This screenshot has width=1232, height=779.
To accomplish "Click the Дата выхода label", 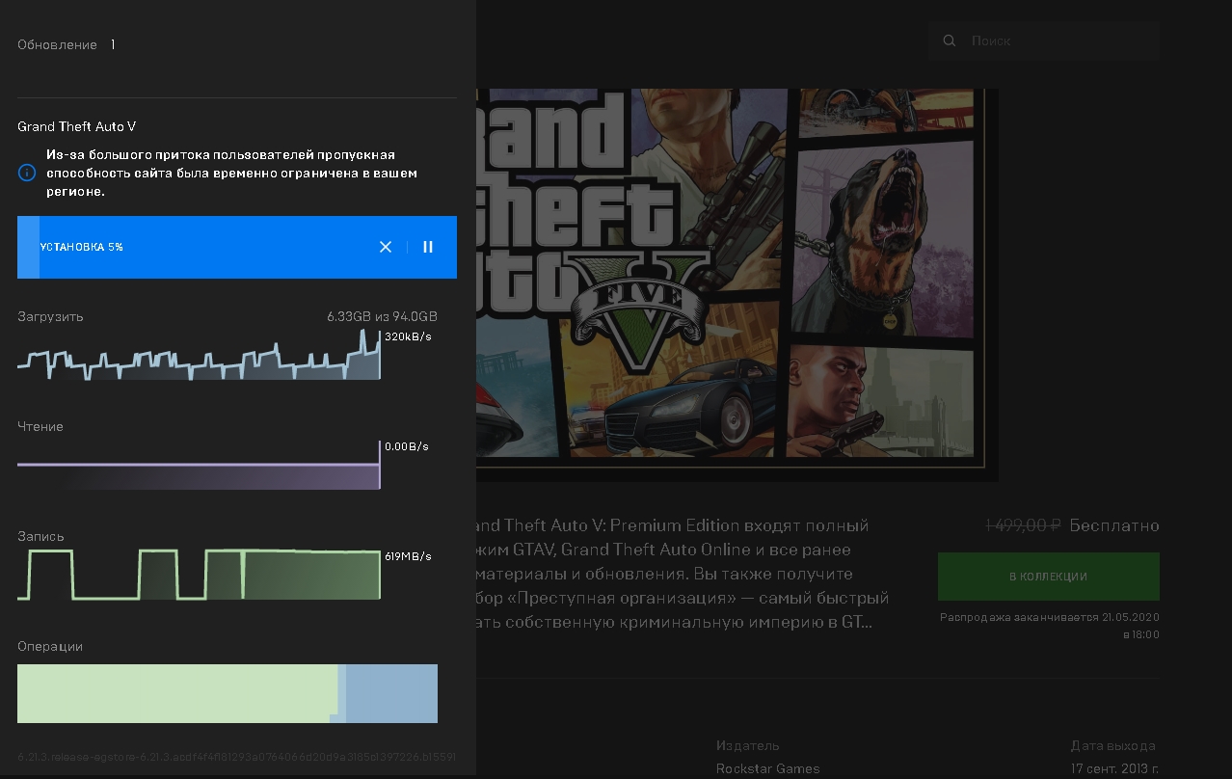I will (x=1112, y=745).
